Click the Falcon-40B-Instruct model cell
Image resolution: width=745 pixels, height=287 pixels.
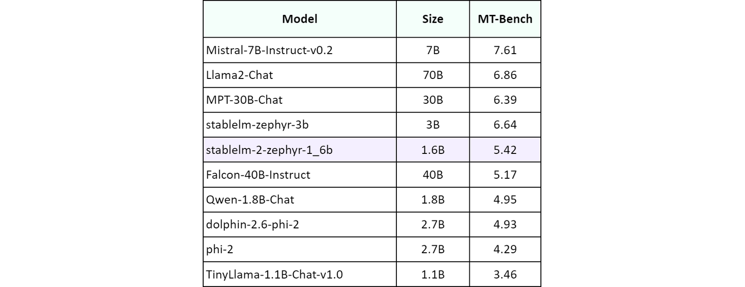click(x=258, y=174)
